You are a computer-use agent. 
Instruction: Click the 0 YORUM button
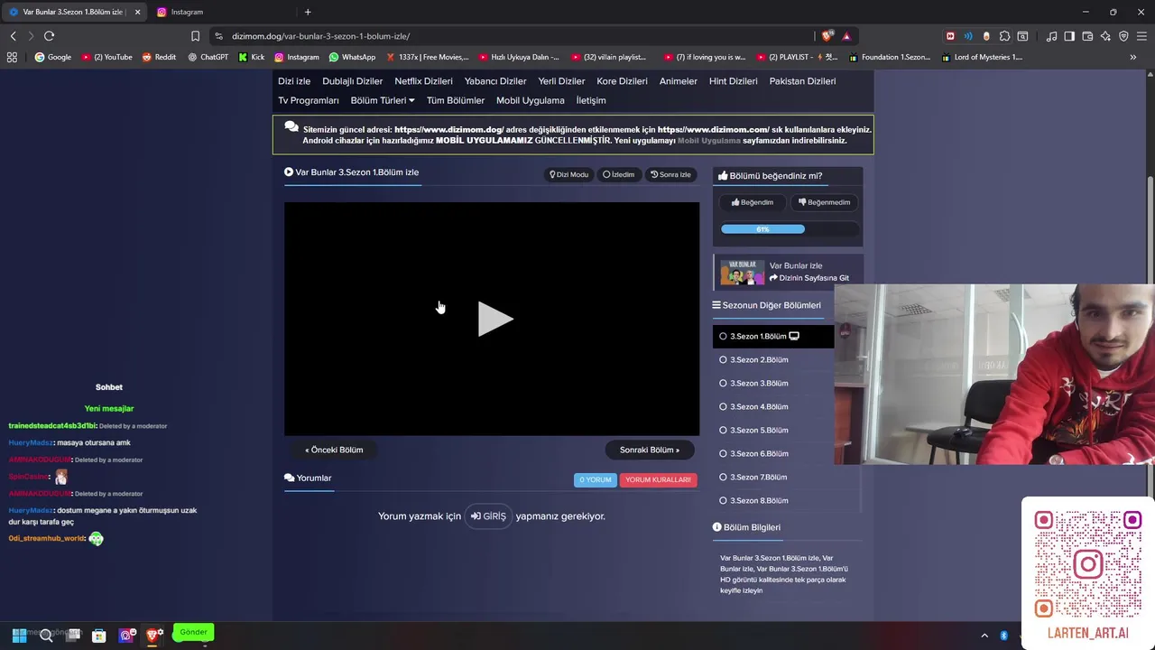[595, 479]
